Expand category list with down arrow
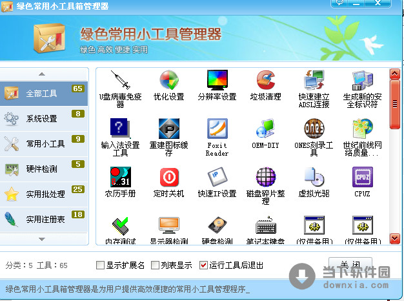The height and width of the screenshot is (301, 404). coord(42,239)
